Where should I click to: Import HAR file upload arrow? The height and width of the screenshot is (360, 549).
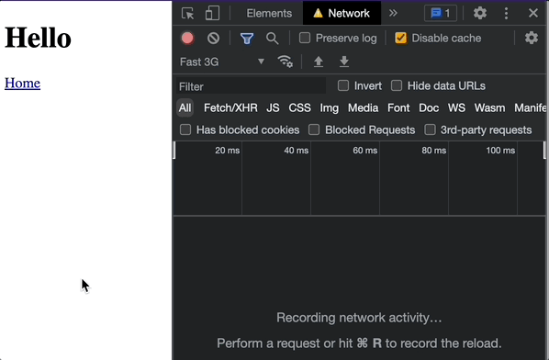pyautogui.click(x=319, y=62)
